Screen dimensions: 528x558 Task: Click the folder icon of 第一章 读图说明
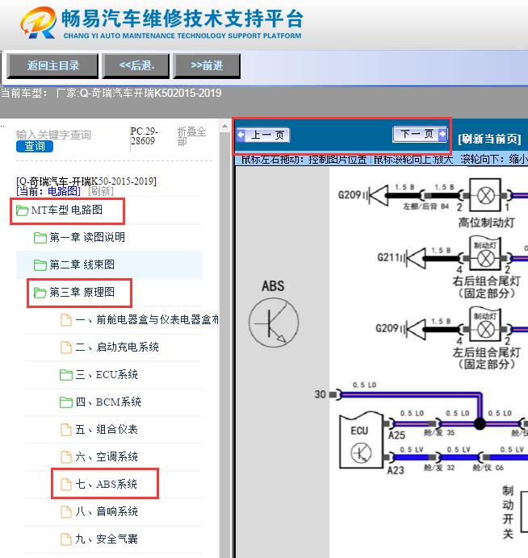40,238
